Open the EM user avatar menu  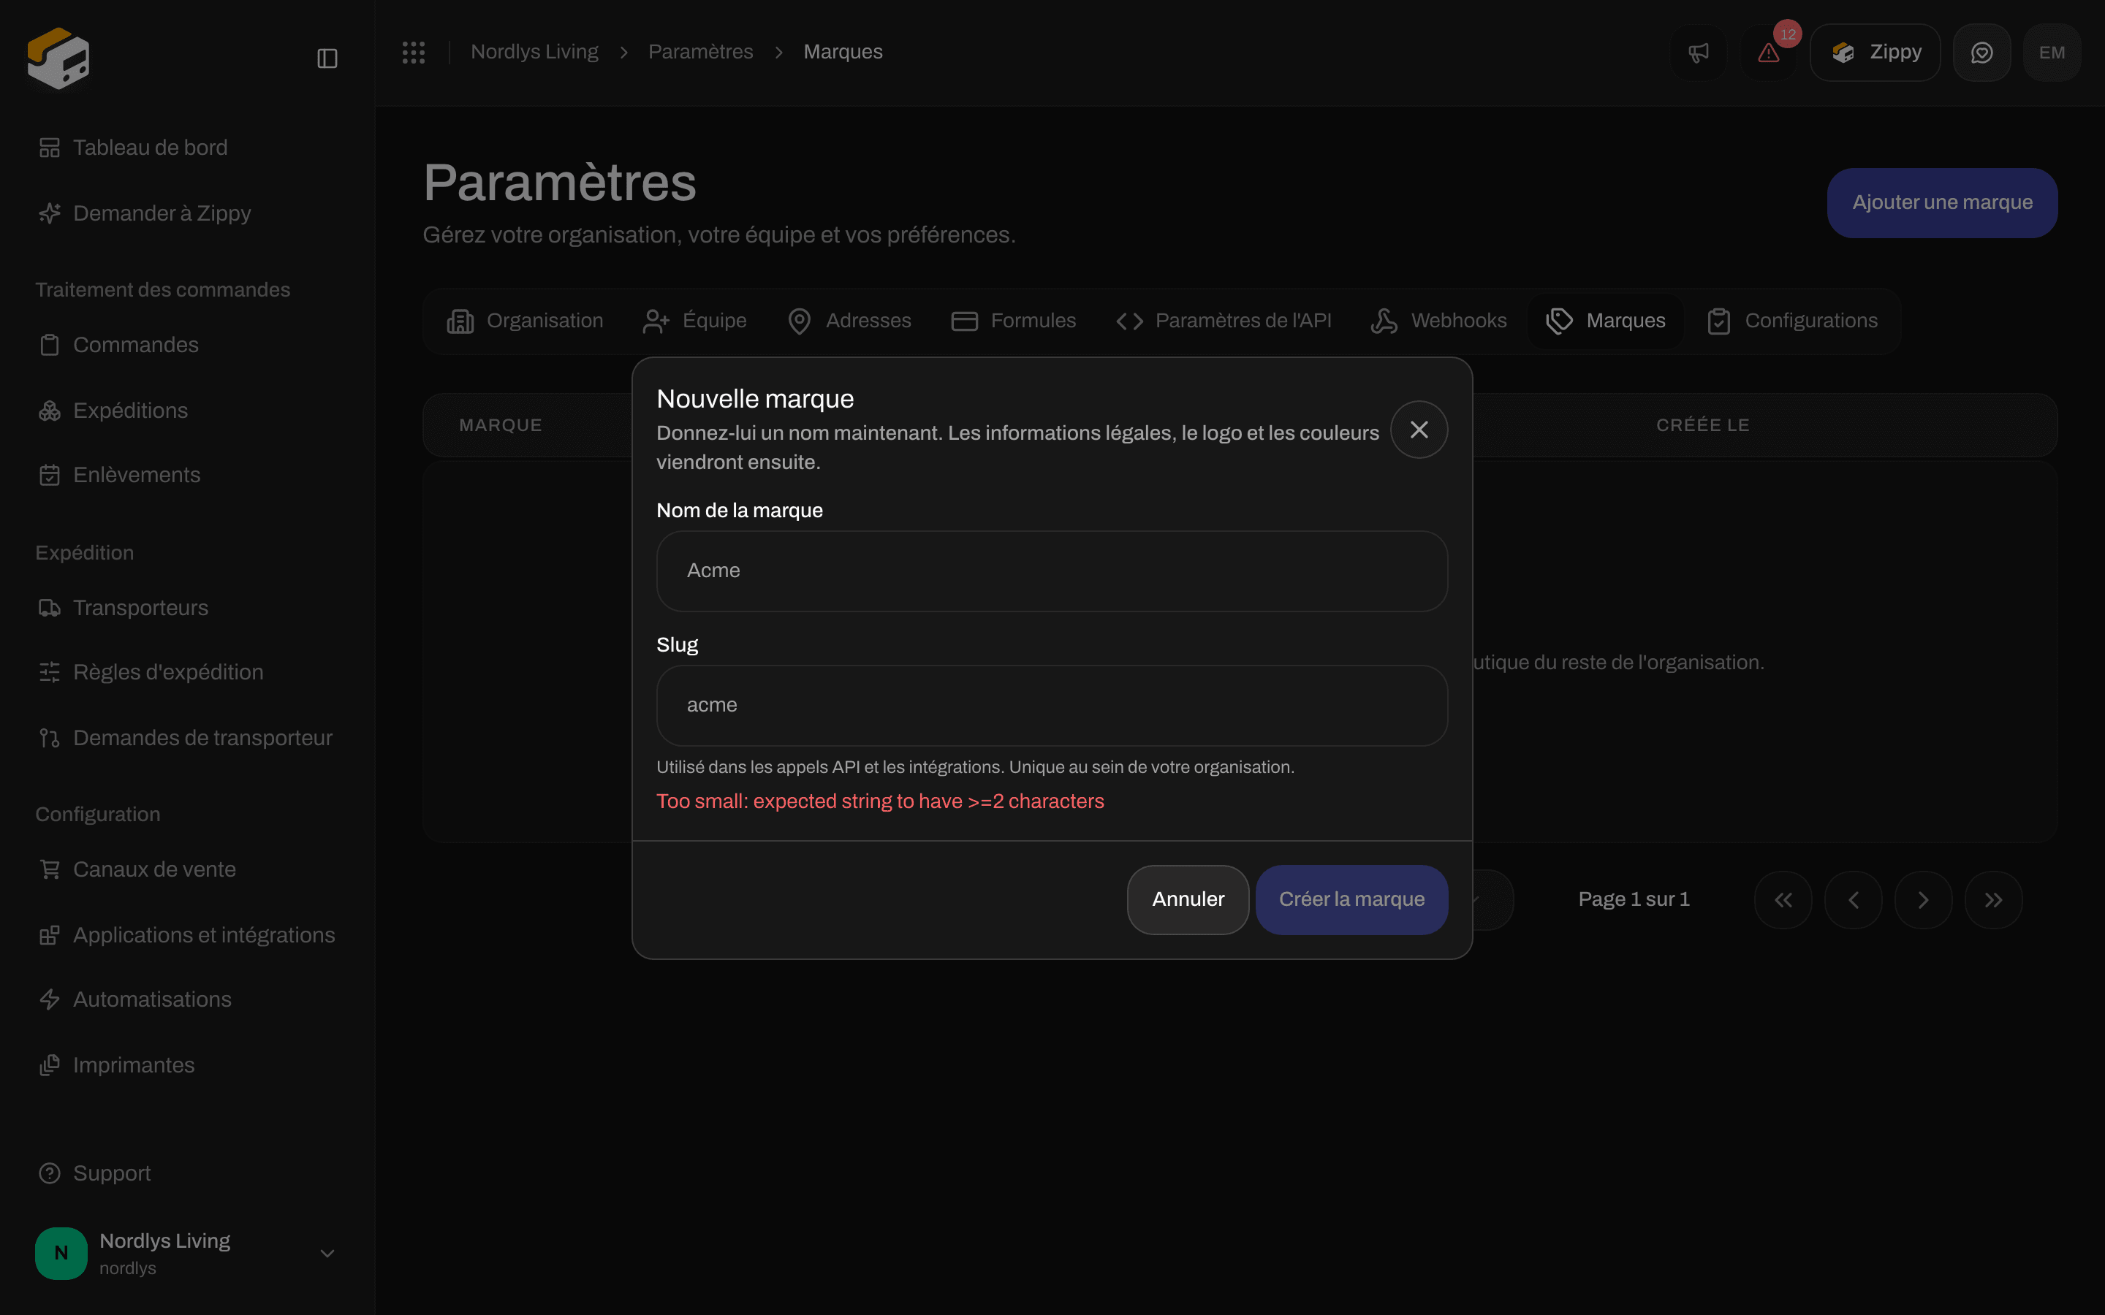(2052, 52)
